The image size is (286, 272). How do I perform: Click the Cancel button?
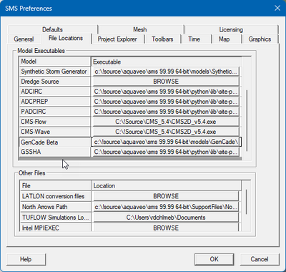260,259
